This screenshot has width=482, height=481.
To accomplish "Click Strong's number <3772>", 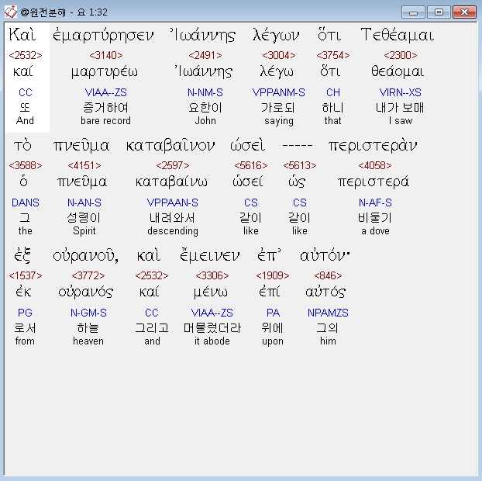I will (88, 275).
